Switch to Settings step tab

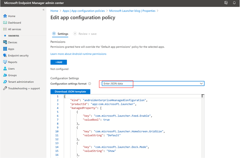(x=60, y=34)
